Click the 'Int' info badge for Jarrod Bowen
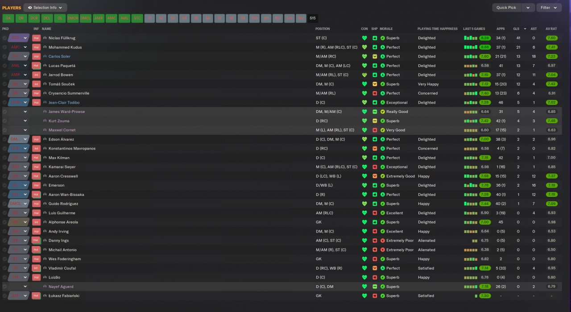This screenshot has height=312, width=571. tap(37, 75)
